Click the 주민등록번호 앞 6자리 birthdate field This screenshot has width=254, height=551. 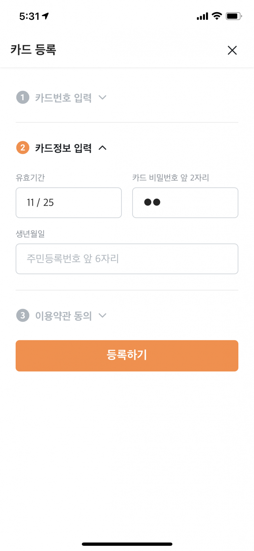[x=127, y=259]
